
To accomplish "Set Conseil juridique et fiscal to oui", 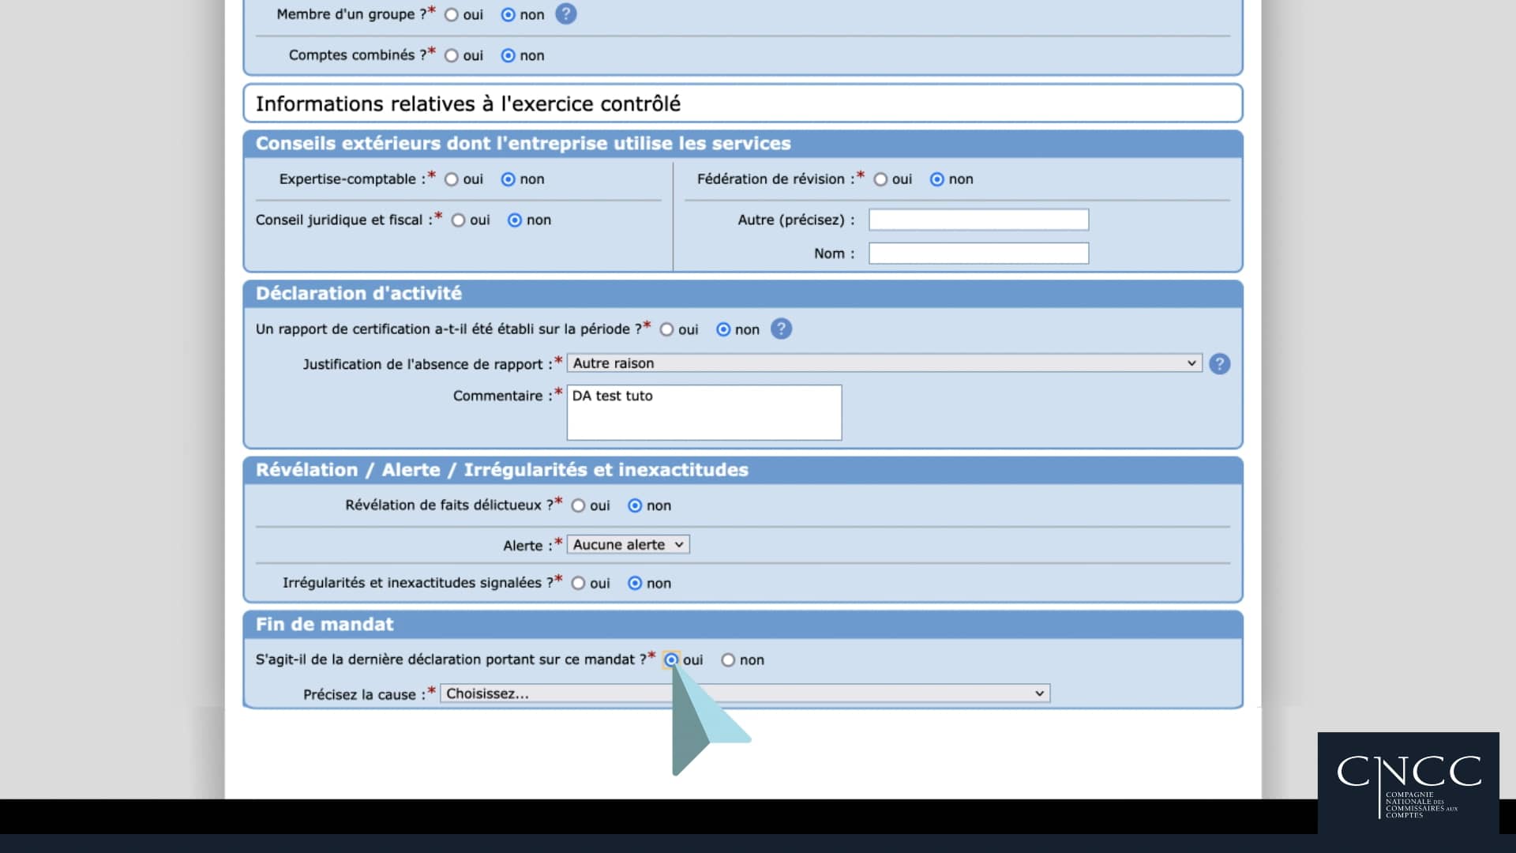I will (x=458, y=220).
